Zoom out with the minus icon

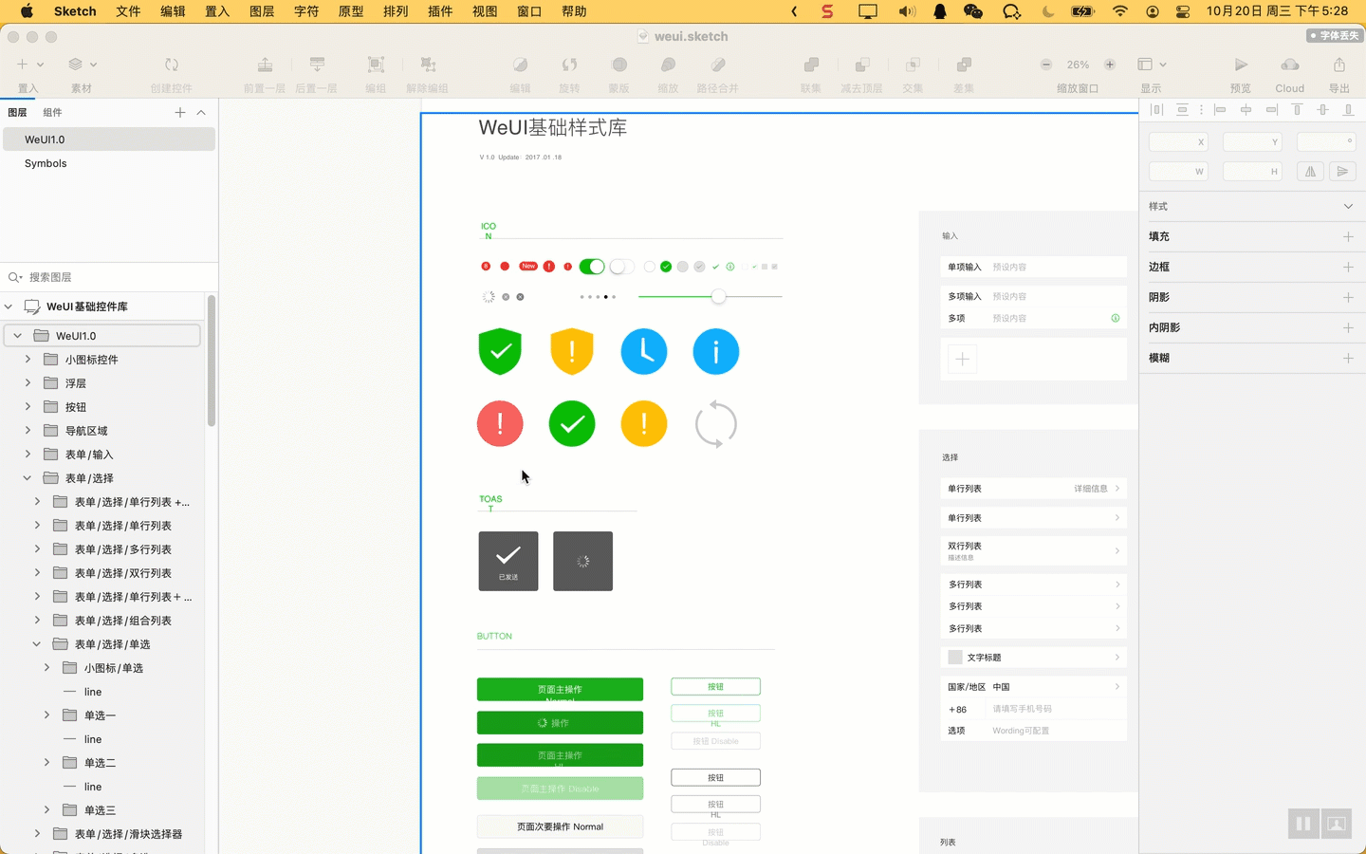[x=1046, y=65]
